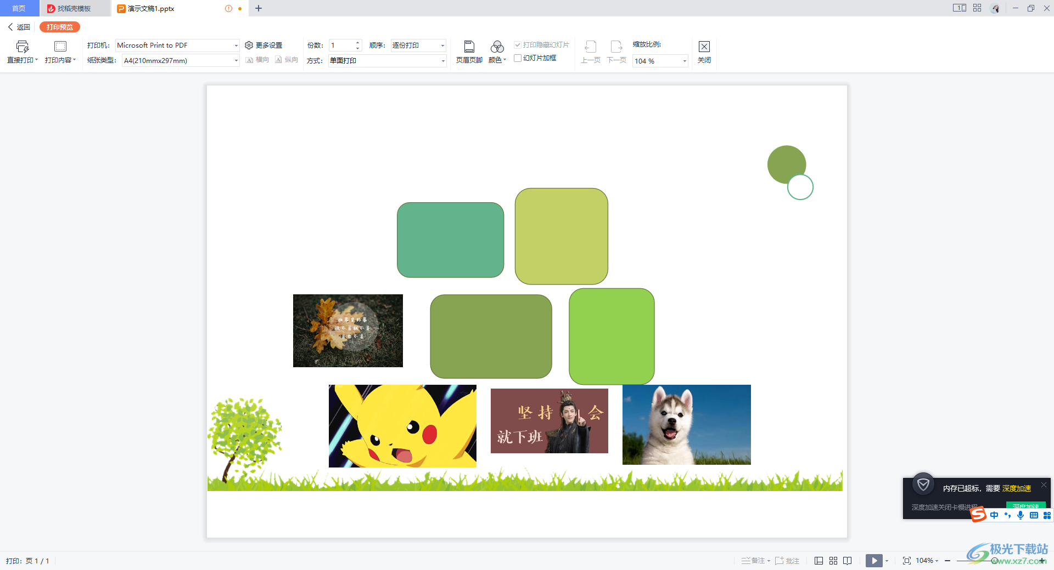Image resolution: width=1054 pixels, height=570 pixels.
Task: Click Sogou input method S logo
Action: click(978, 515)
